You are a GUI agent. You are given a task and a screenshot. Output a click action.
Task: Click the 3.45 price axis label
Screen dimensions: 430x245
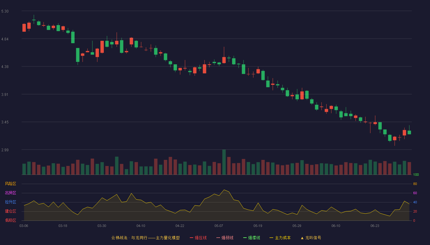click(x=5, y=122)
